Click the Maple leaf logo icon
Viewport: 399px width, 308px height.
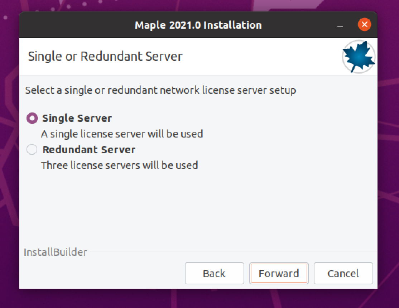point(359,57)
